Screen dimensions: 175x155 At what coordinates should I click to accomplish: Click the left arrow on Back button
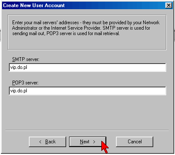40,142
